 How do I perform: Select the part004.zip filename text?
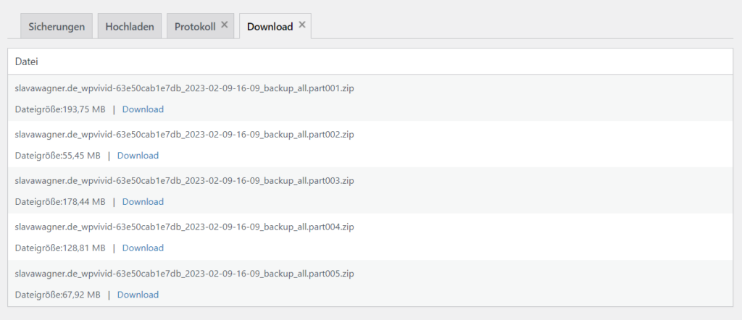185,227
